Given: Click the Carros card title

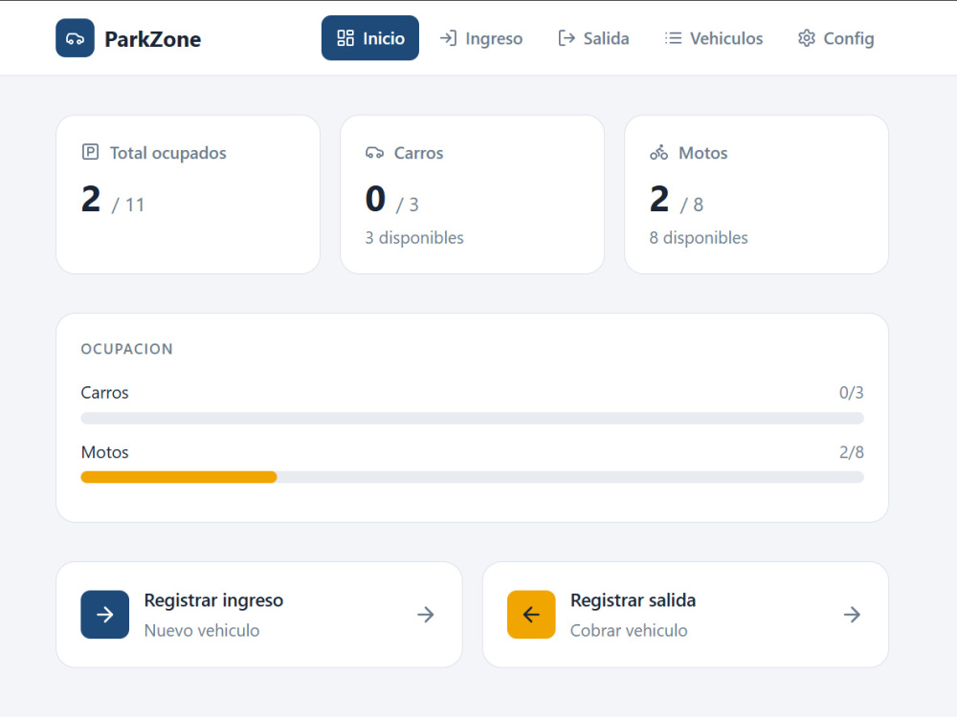Looking at the screenshot, I should point(419,152).
